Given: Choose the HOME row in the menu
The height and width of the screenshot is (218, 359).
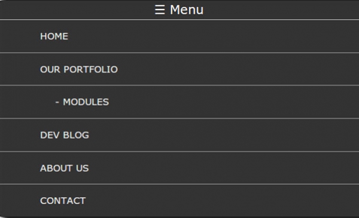Looking at the screenshot, I should (180, 36).
